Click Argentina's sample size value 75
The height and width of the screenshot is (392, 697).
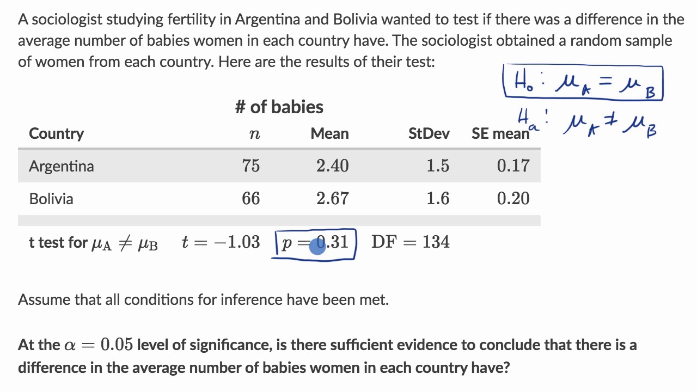(251, 166)
